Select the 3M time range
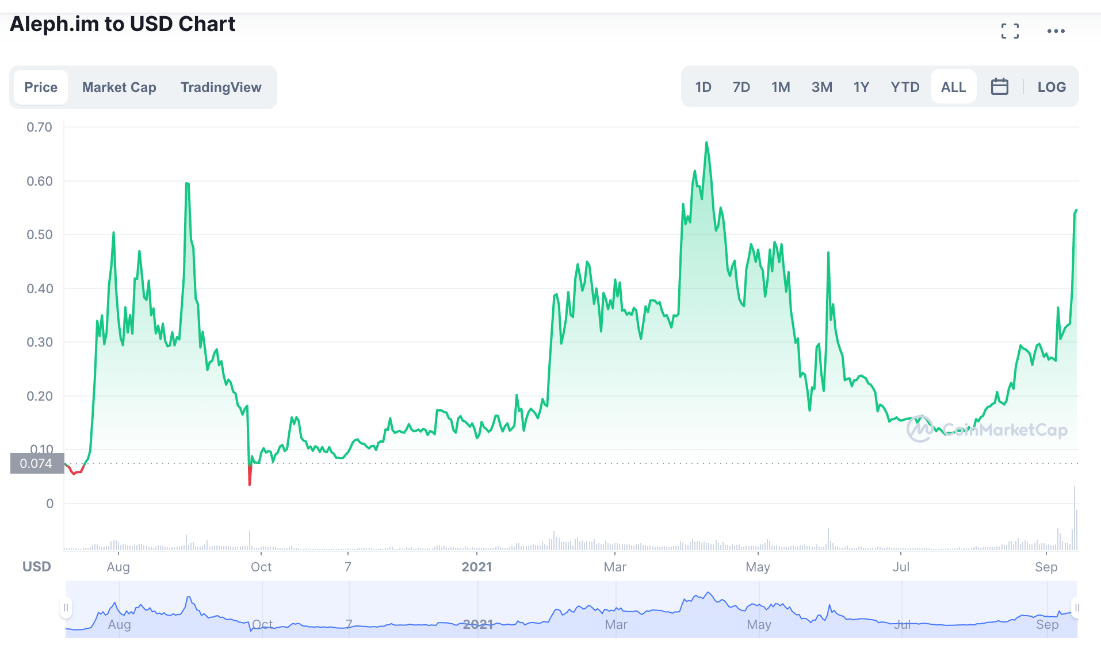 (821, 87)
